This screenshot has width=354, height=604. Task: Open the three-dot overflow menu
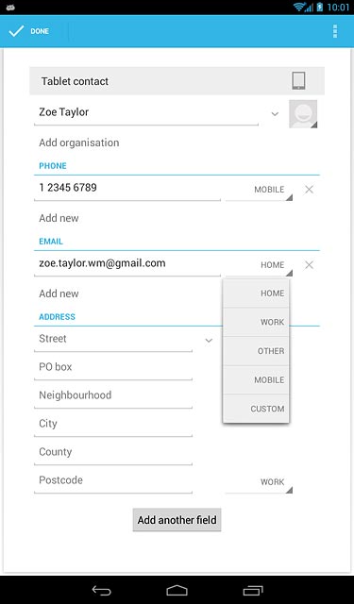pyautogui.click(x=335, y=31)
